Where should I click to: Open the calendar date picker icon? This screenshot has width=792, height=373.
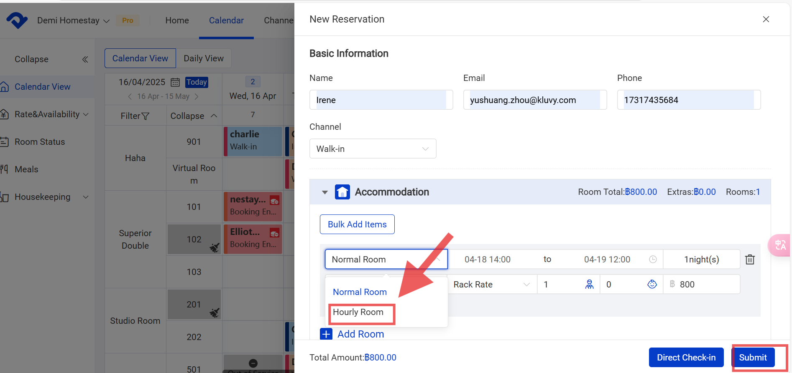pos(175,82)
